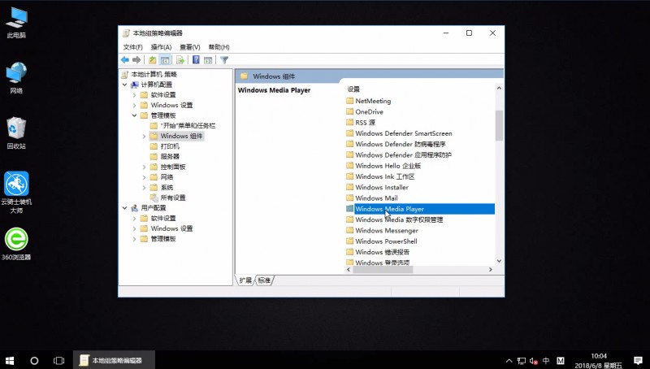Click the 本地组策略编辑器 taskbar button
The width and height of the screenshot is (650, 369).
pos(114,360)
